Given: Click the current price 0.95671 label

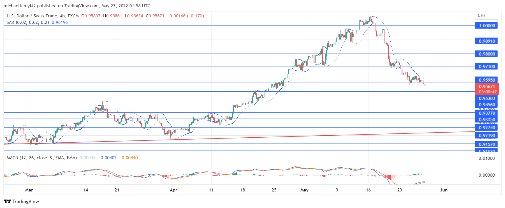Looking at the screenshot, I should (x=487, y=87).
